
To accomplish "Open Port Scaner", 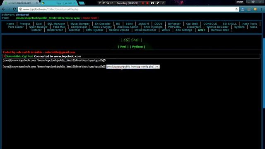I will pyautogui.click(x=16, y=27).
